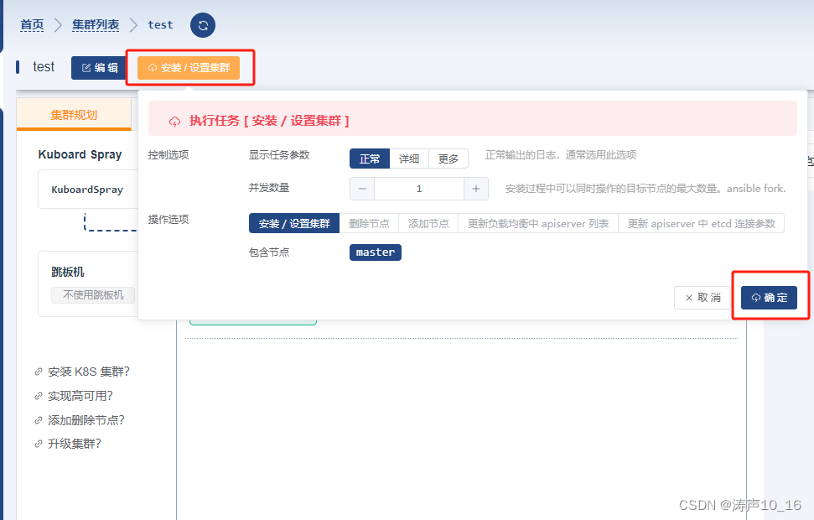Increase 并发数量 using the plus stepper

(x=475, y=188)
